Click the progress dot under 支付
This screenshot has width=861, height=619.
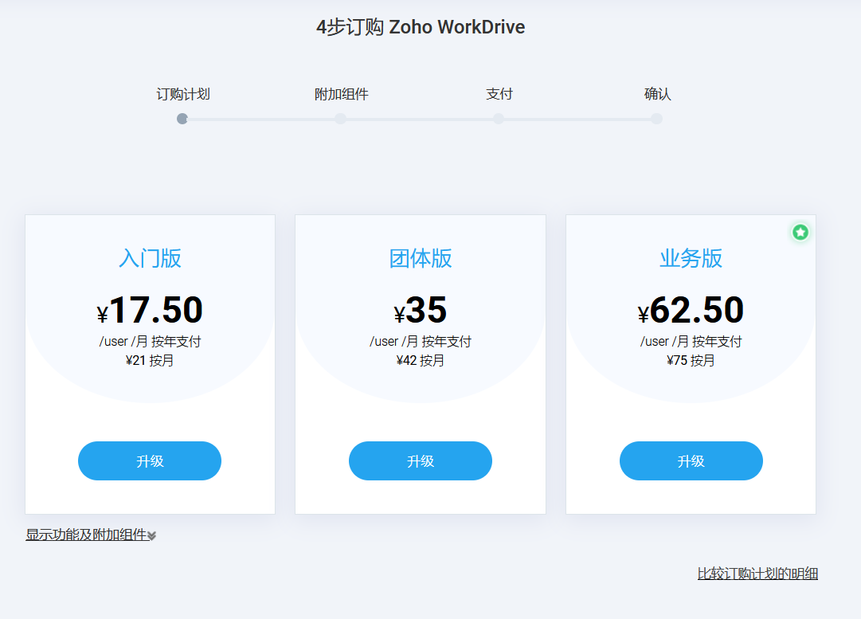tap(499, 119)
